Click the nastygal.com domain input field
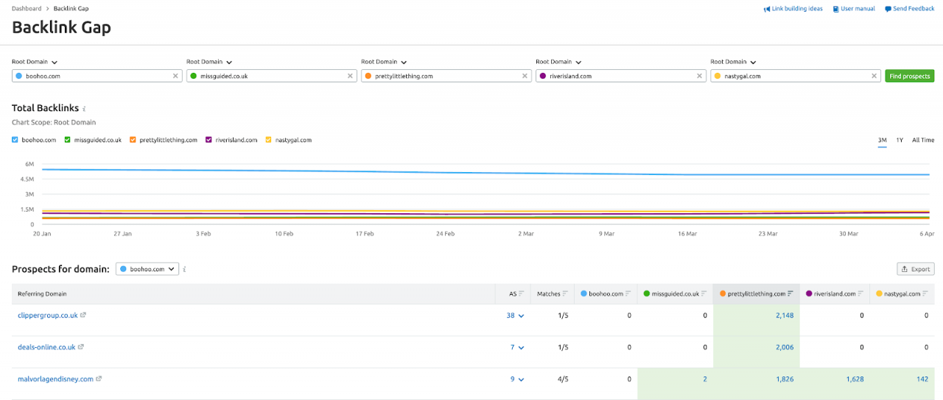This screenshot has height=400, width=943. point(796,76)
